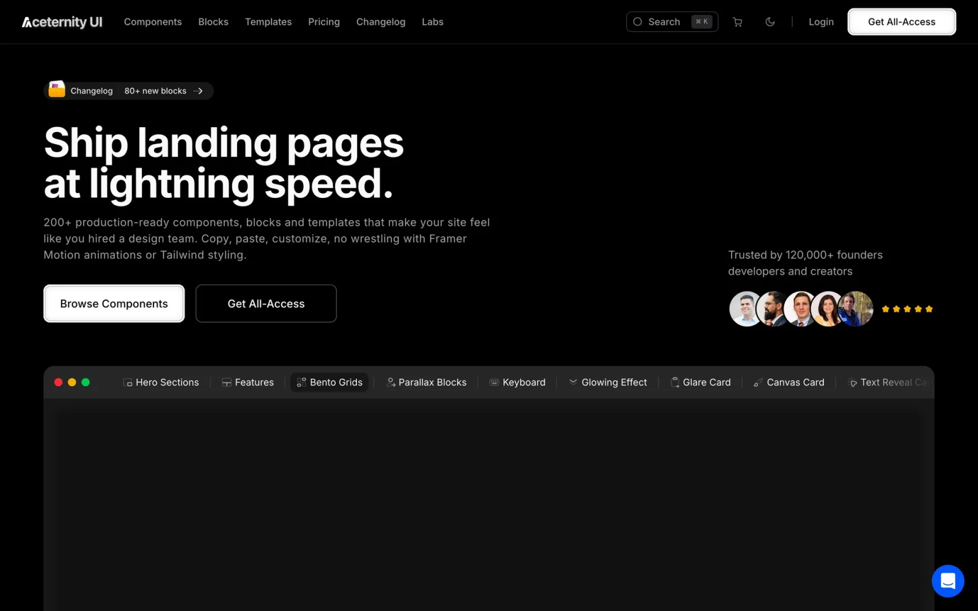Click the Features tab icon
The width and height of the screenshot is (978, 611).
pos(227,382)
